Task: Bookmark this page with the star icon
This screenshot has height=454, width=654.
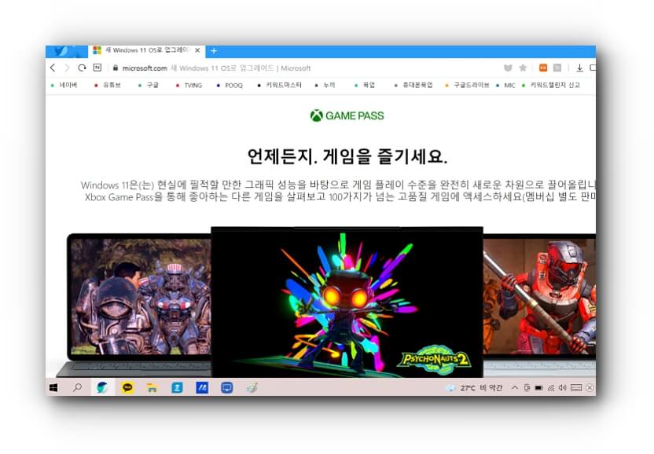Action: click(x=523, y=68)
